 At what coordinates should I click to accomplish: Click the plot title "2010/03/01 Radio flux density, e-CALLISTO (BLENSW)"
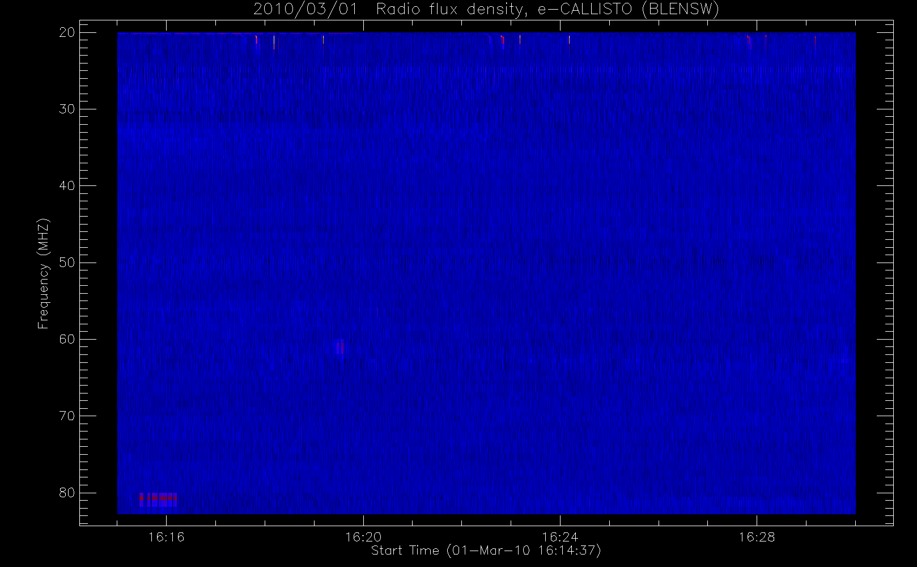[486, 10]
